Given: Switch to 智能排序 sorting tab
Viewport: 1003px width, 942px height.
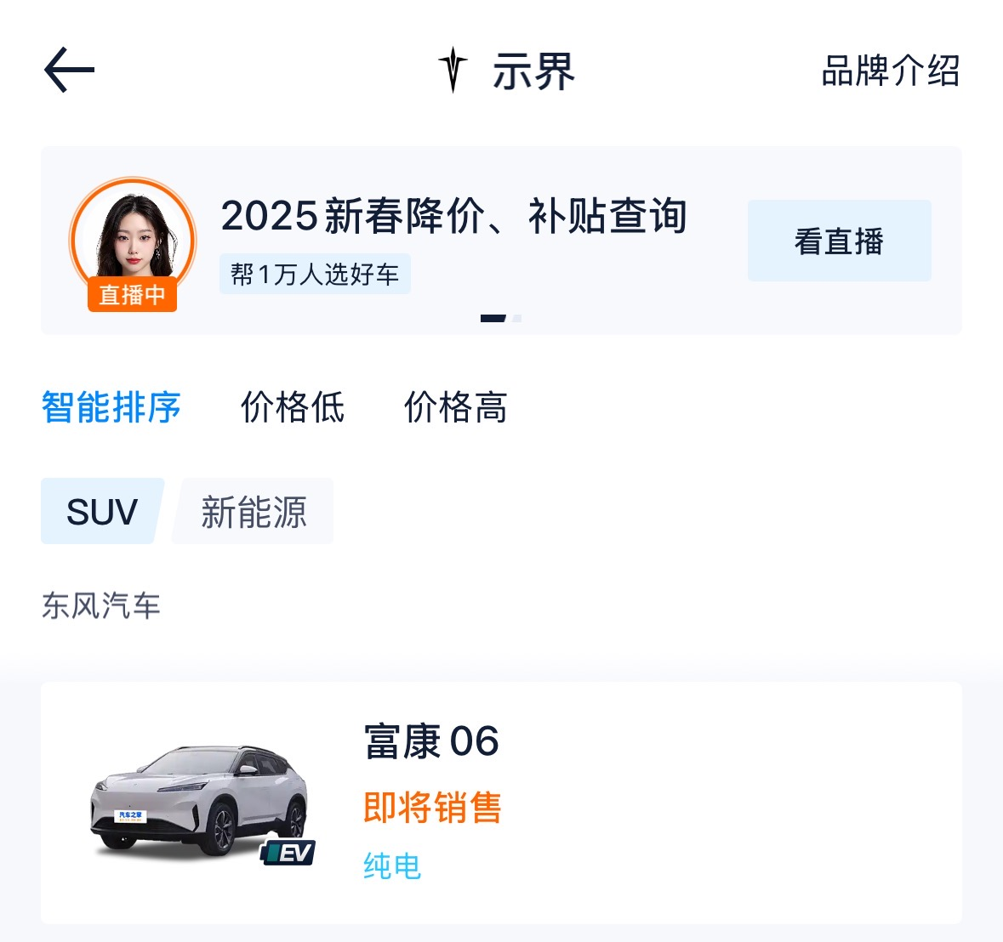Looking at the screenshot, I should coord(111,407).
